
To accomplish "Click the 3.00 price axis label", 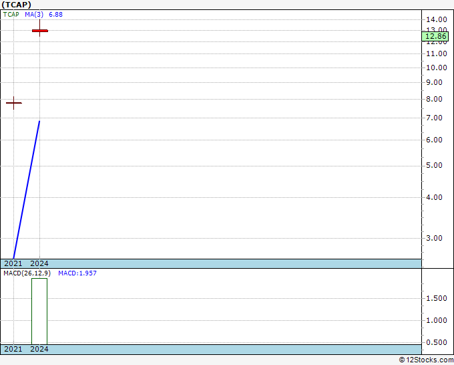I will [x=434, y=238].
